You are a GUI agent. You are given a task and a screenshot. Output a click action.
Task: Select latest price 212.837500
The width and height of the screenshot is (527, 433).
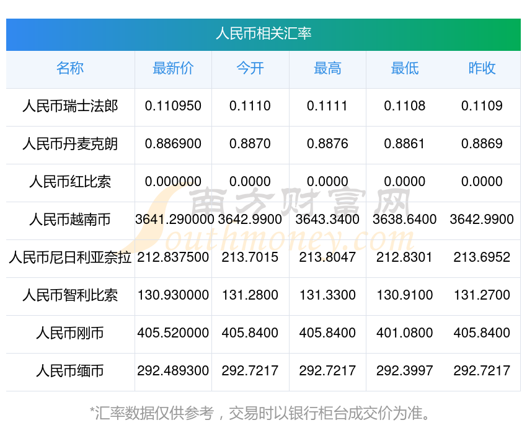[x=173, y=257]
